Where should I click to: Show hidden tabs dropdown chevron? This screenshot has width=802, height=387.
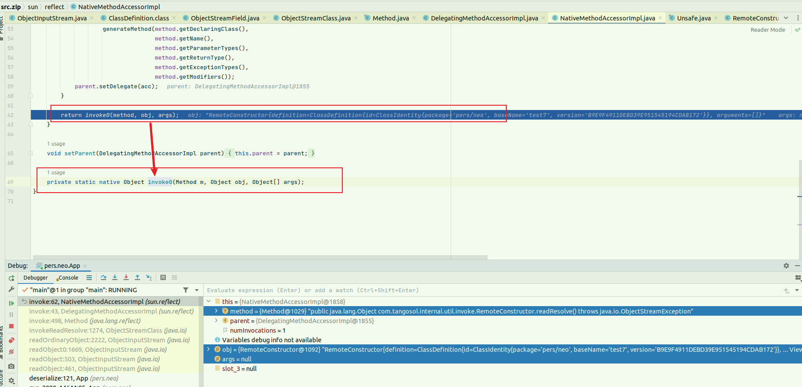786,18
